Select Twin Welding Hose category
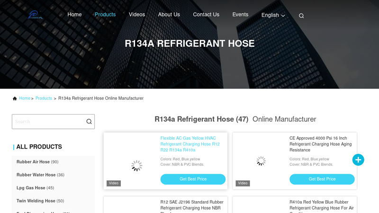This screenshot has height=213, width=379. (40, 201)
